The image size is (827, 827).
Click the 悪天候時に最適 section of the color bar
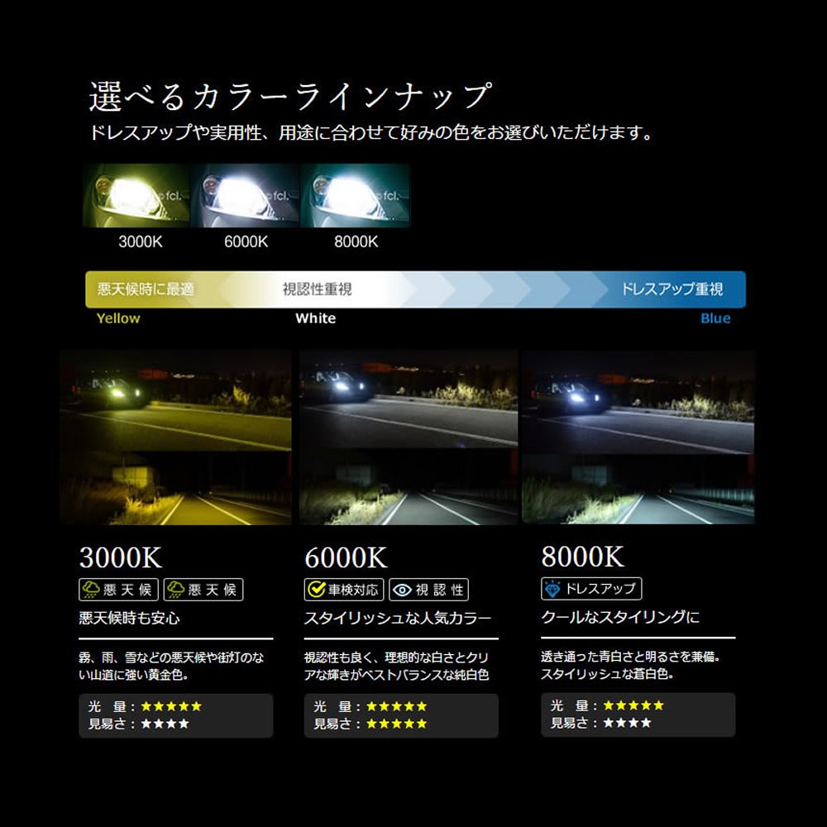[146, 289]
